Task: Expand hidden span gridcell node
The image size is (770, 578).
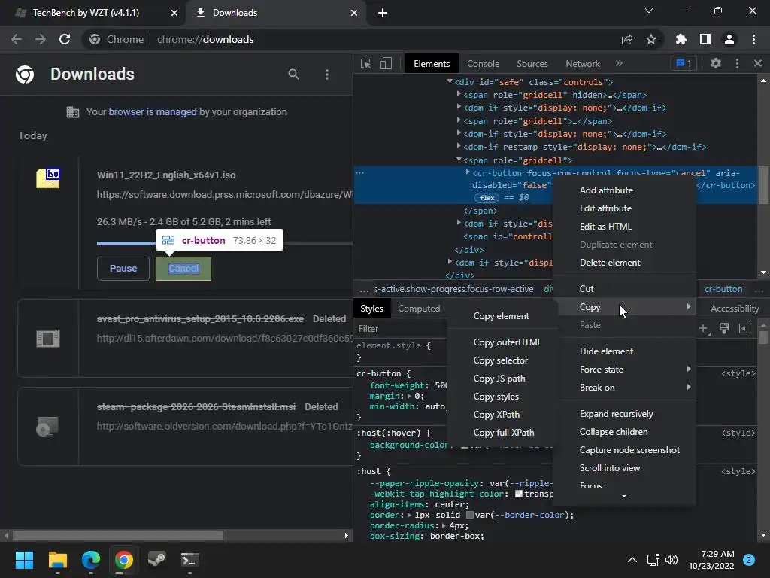Action: point(459,93)
